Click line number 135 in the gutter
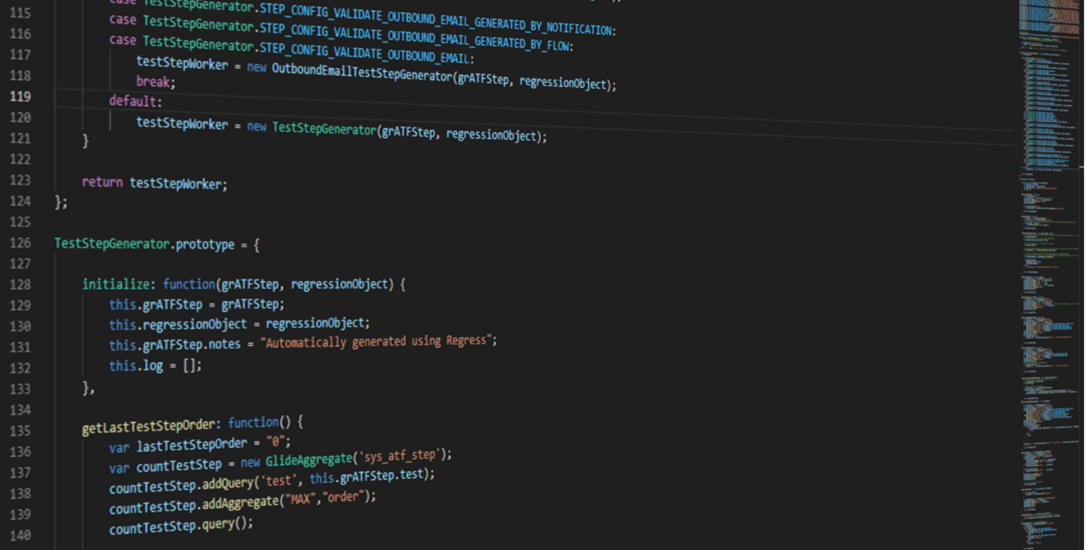The width and height of the screenshot is (1086, 550). [20, 431]
